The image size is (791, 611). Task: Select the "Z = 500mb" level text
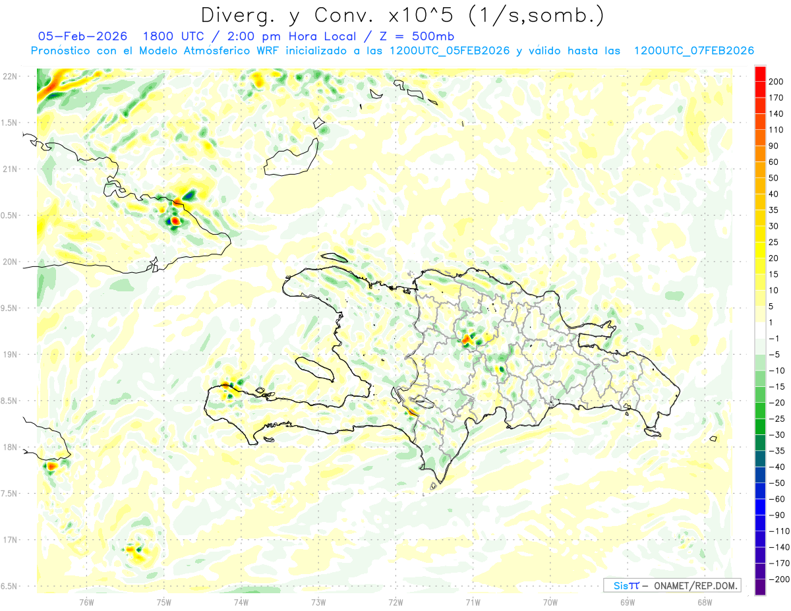417,36
